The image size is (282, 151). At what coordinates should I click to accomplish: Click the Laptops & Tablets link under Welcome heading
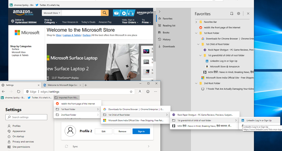(x=72, y=35)
